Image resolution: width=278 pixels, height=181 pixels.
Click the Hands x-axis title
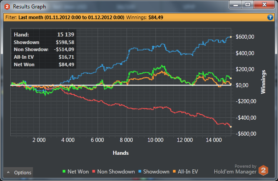click(121, 153)
